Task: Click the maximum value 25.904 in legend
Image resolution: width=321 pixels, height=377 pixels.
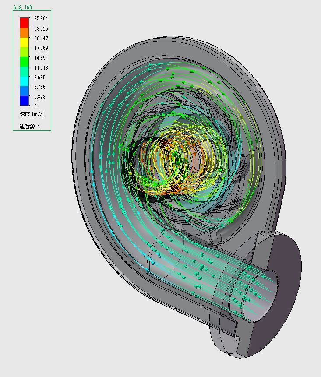Action: 41,19
